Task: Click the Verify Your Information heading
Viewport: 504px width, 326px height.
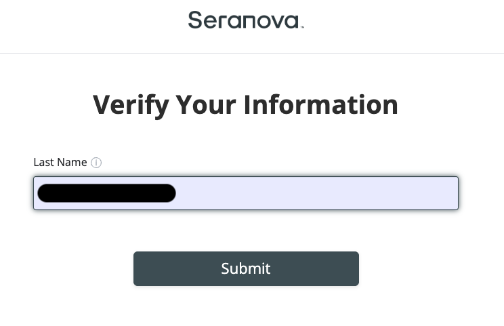Action: 245,105
